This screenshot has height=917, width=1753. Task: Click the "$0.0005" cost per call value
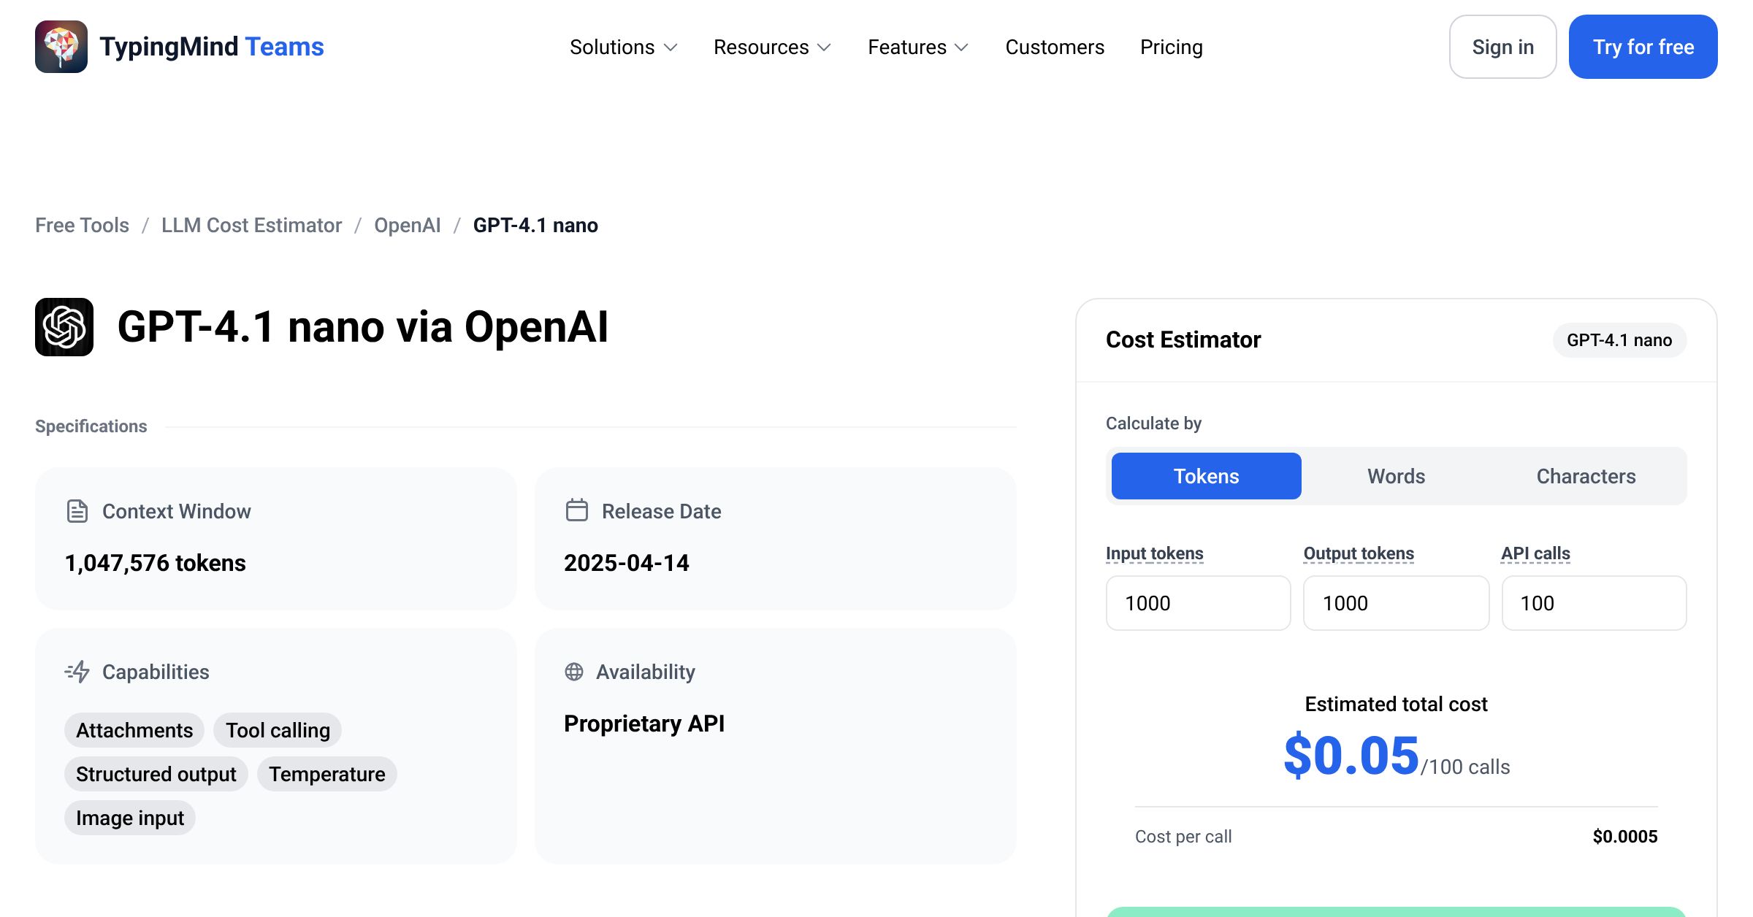pos(1625,837)
